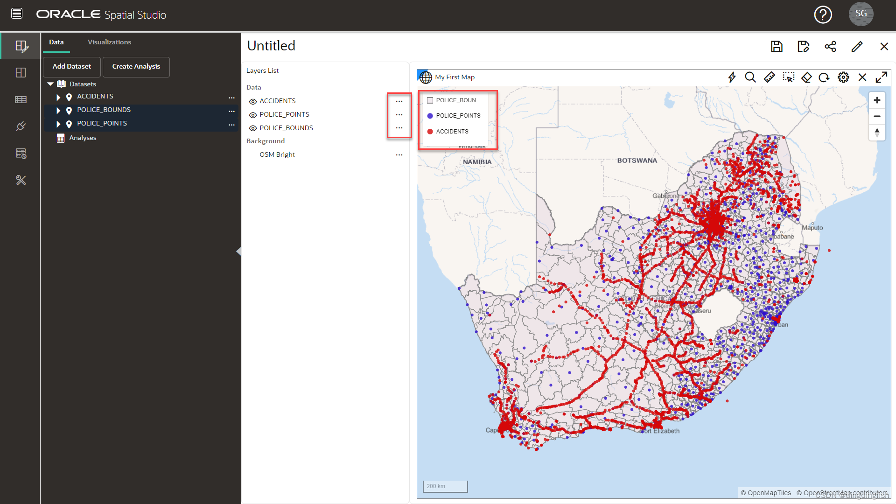Click the Create Analysis button
This screenshot has height=504, width=896.
[x=136, y=67]
